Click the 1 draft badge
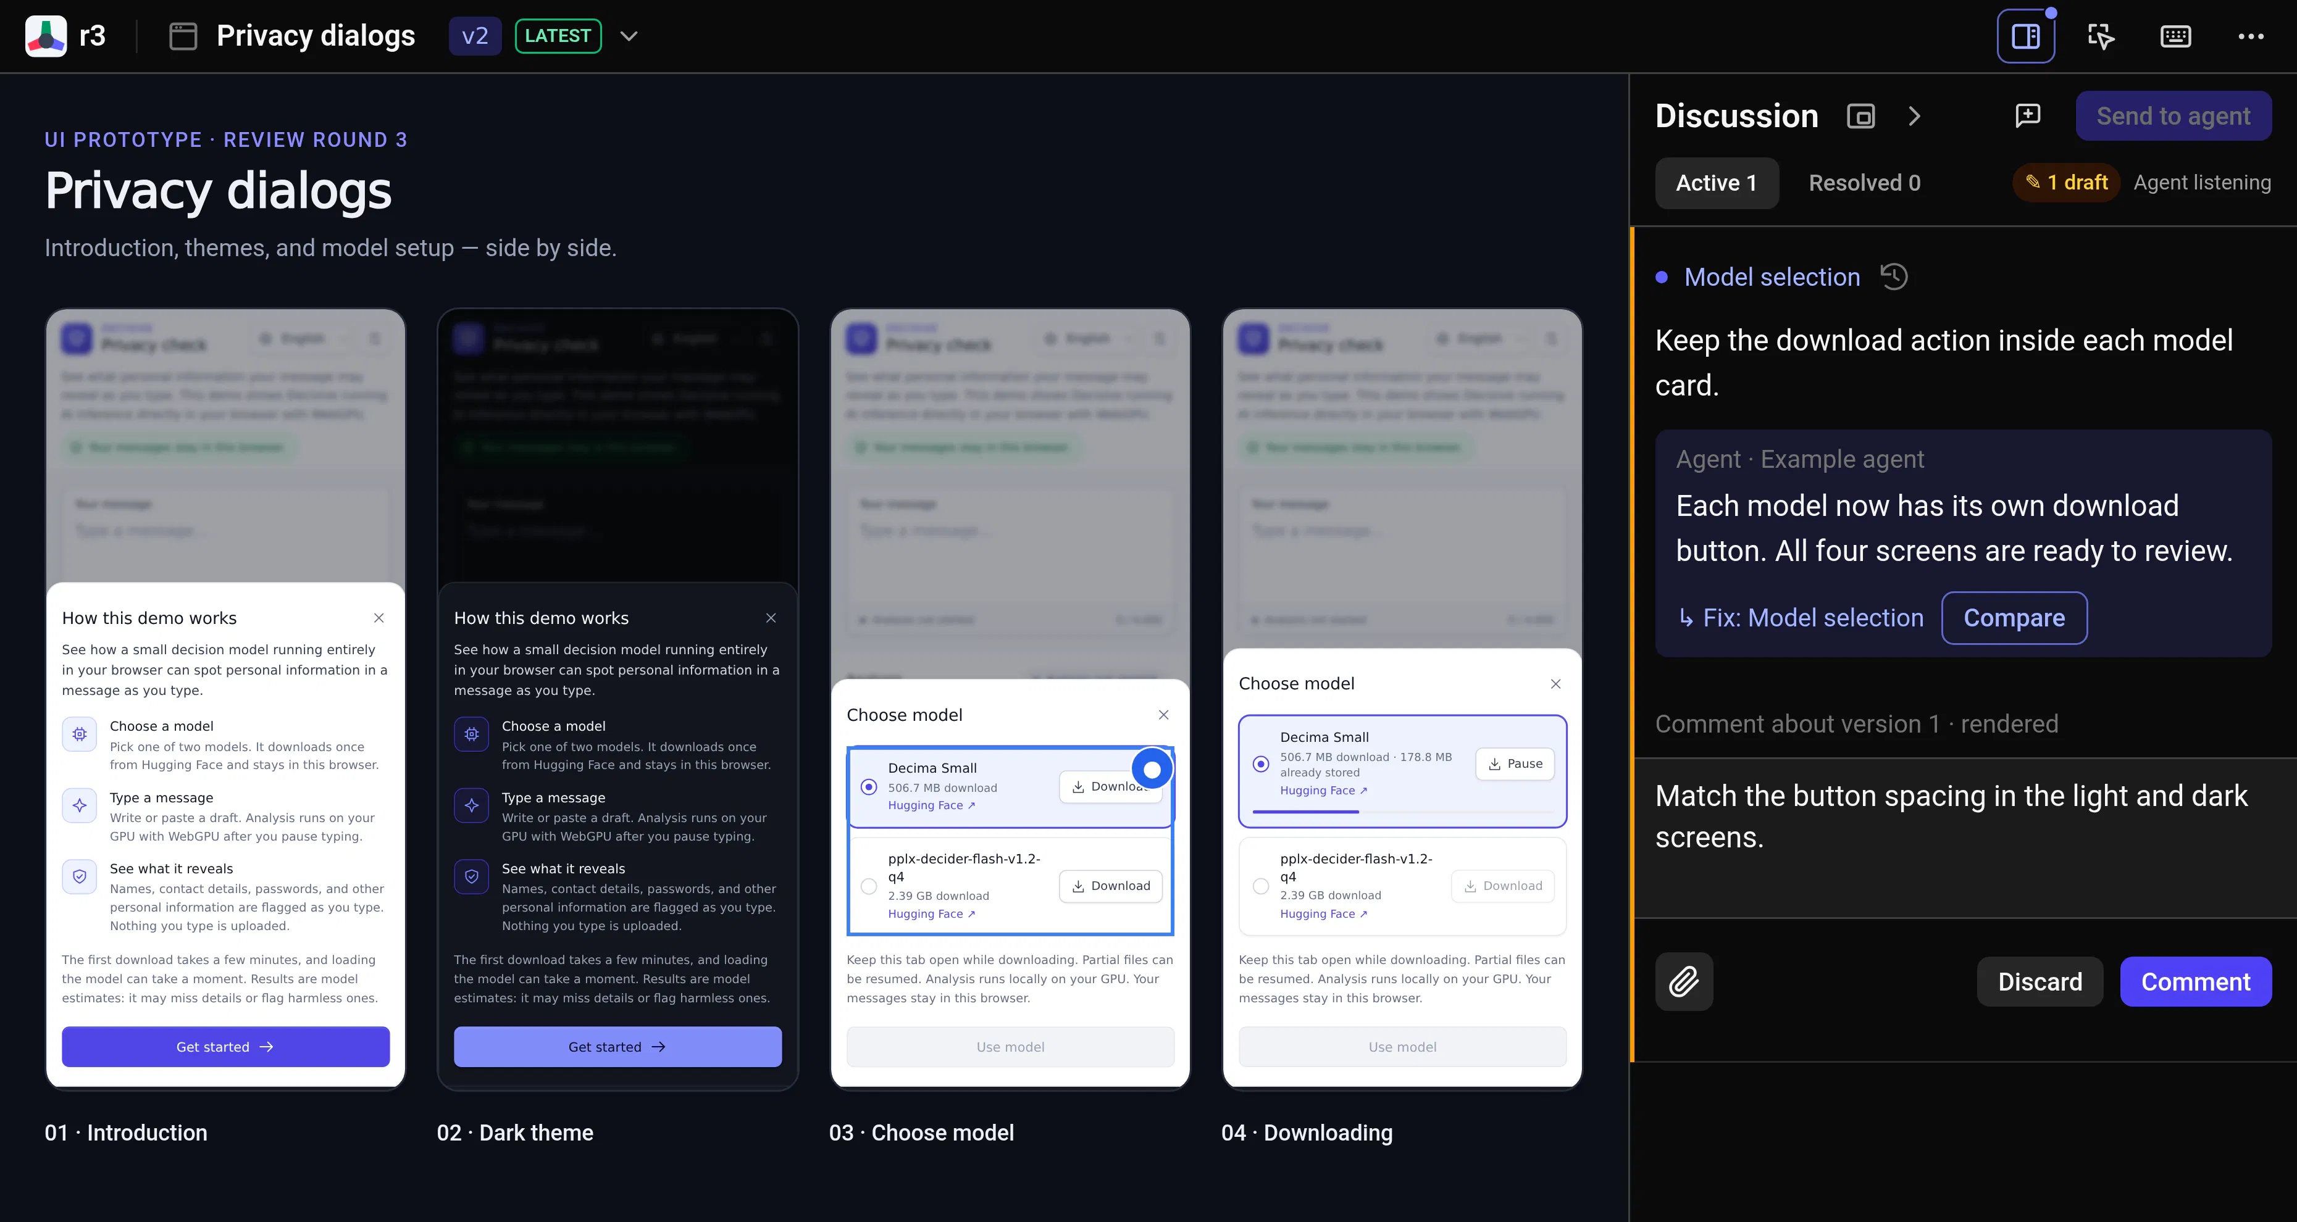This screenshot has width=2297, height=1222. pyautogui.click(x=2066, y=183)
